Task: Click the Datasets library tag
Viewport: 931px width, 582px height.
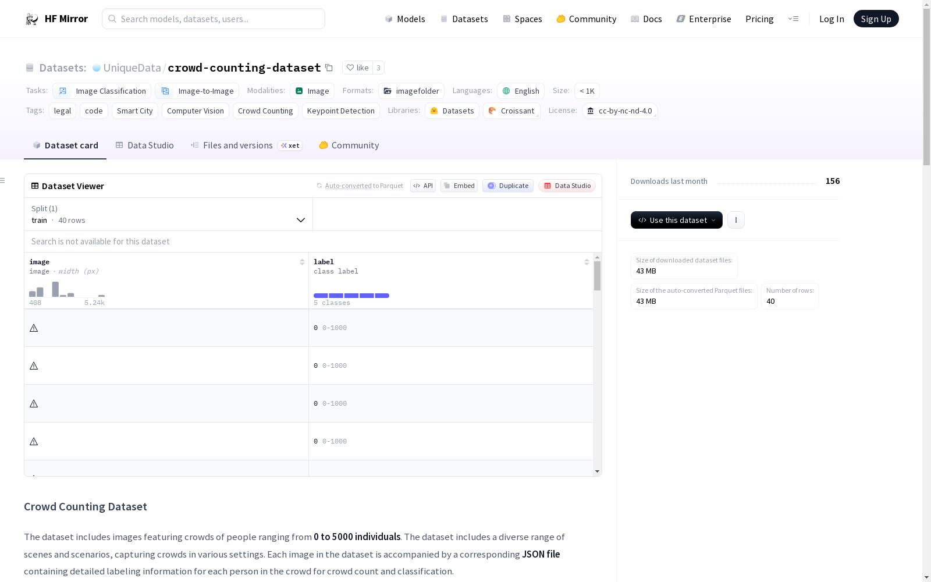Action: [452, 111]
